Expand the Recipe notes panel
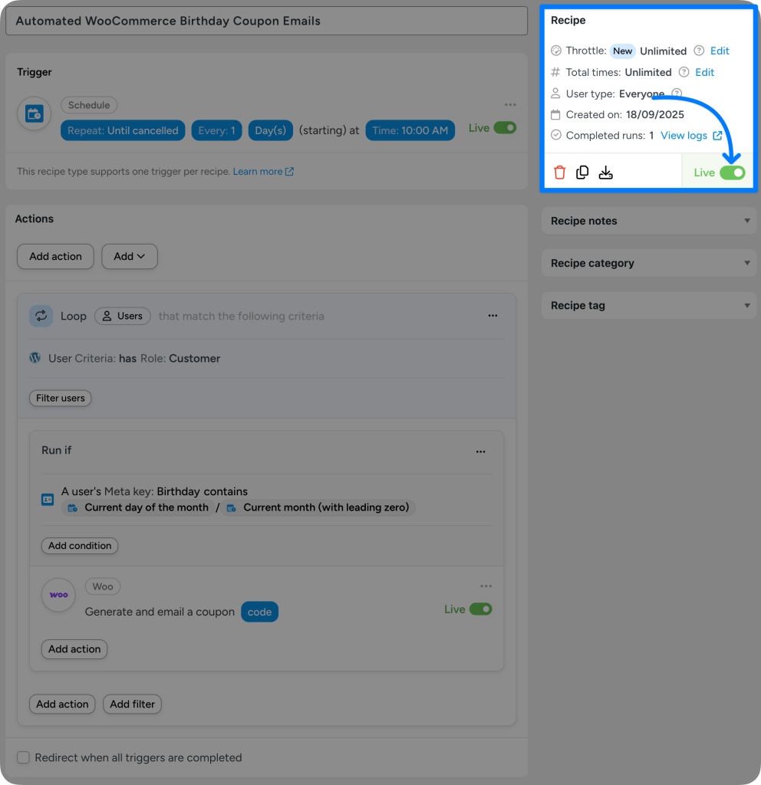The width and height of the screenshot is (761, 785). coord(648,221)
